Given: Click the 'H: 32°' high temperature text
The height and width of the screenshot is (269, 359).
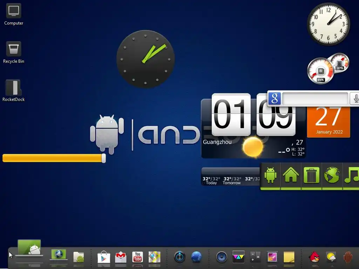Looking at the screenshot, I should 298,149.
